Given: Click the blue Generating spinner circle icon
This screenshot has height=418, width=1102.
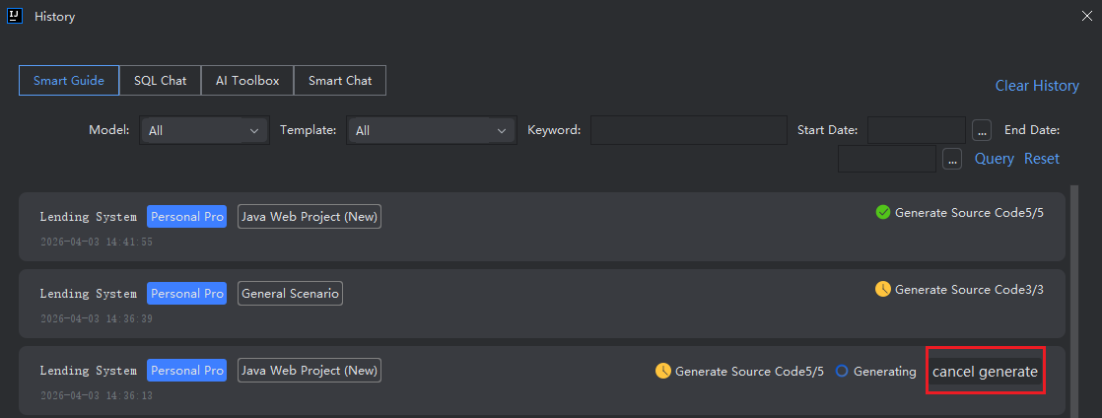Looking at the screenshot, I should 842,372.
